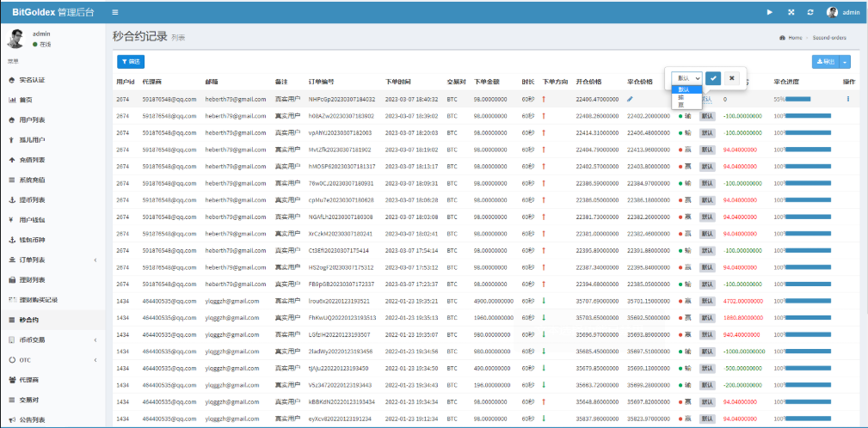
Task: Click the 订单编号 column header
Action: click(321, 82)
